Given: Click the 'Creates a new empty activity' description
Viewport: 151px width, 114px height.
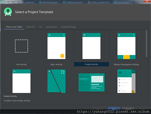Looking at the screenshot, I should (x=17, y=101).
